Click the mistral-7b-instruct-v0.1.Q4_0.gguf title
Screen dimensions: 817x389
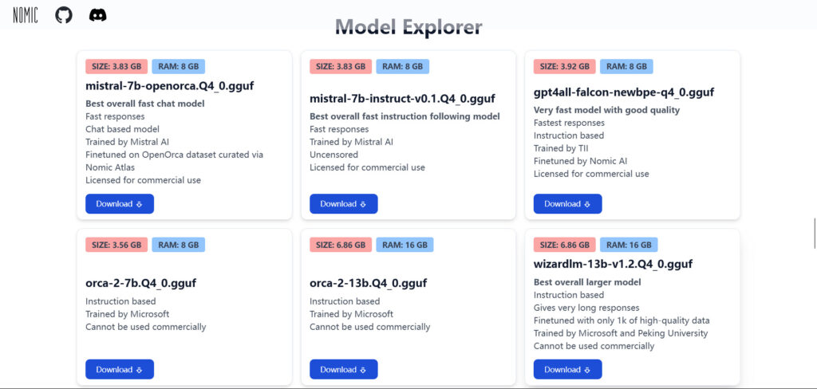click(x=402, y=99)
